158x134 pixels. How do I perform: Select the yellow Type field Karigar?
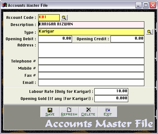[x=91, y=32]
